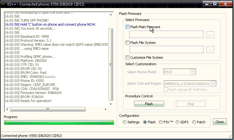Select the Flash configuration radio
Screen dimensions: 234x140
pos(145,122)
